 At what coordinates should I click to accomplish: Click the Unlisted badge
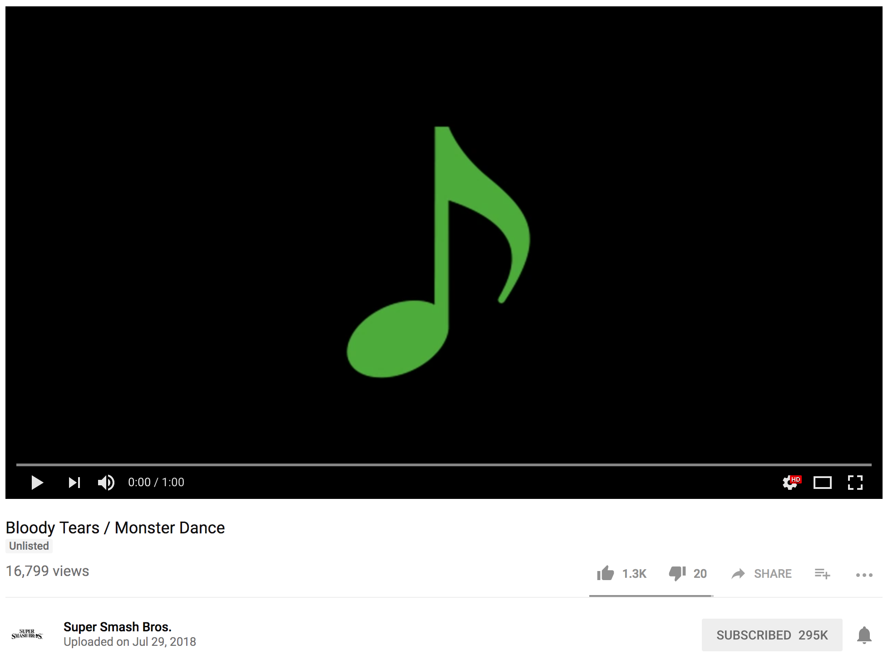[29, 546]
